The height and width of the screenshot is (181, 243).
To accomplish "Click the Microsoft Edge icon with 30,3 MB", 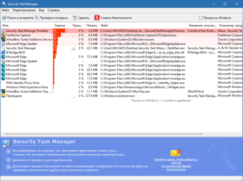I will pyautogui.click(x=3, y=70).
